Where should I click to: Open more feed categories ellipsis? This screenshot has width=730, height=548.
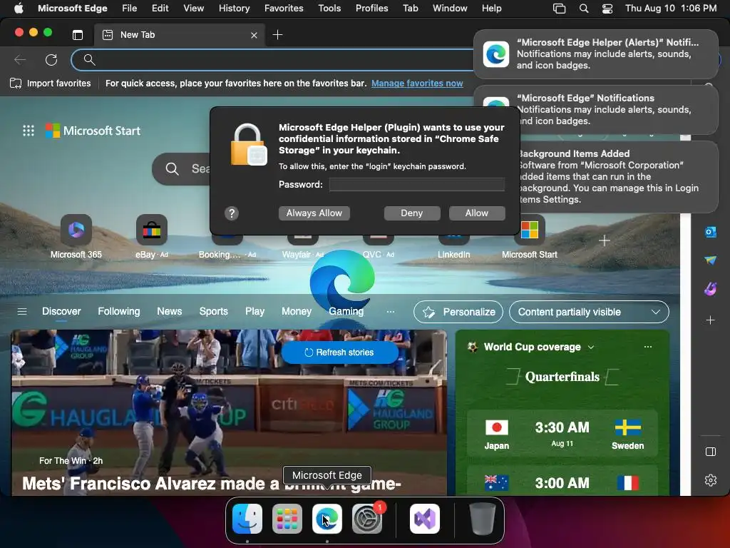(391, 311)
